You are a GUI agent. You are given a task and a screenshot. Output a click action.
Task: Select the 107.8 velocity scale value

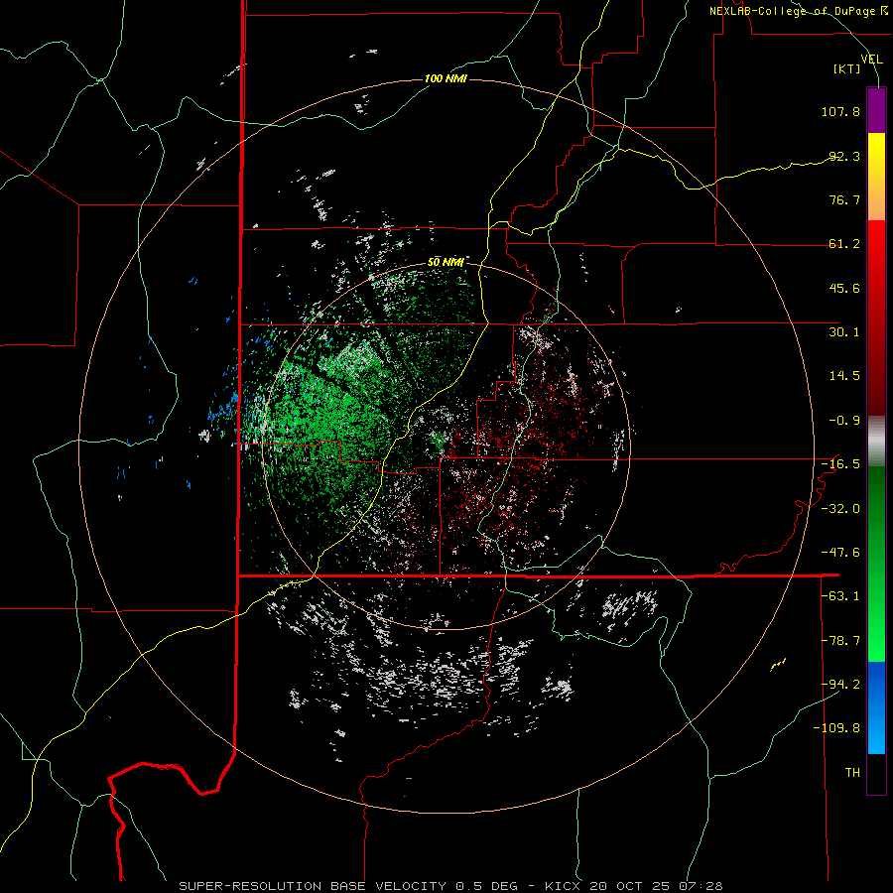click(840, 111)
